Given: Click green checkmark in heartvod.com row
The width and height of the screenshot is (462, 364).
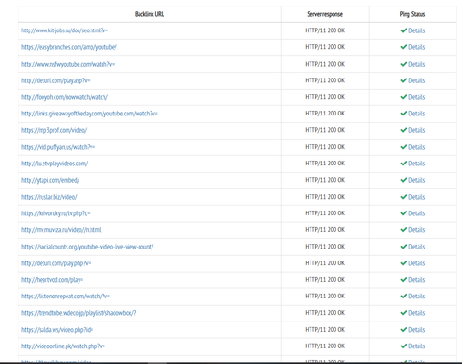Looking at the screenshot, I should (404, 280).
